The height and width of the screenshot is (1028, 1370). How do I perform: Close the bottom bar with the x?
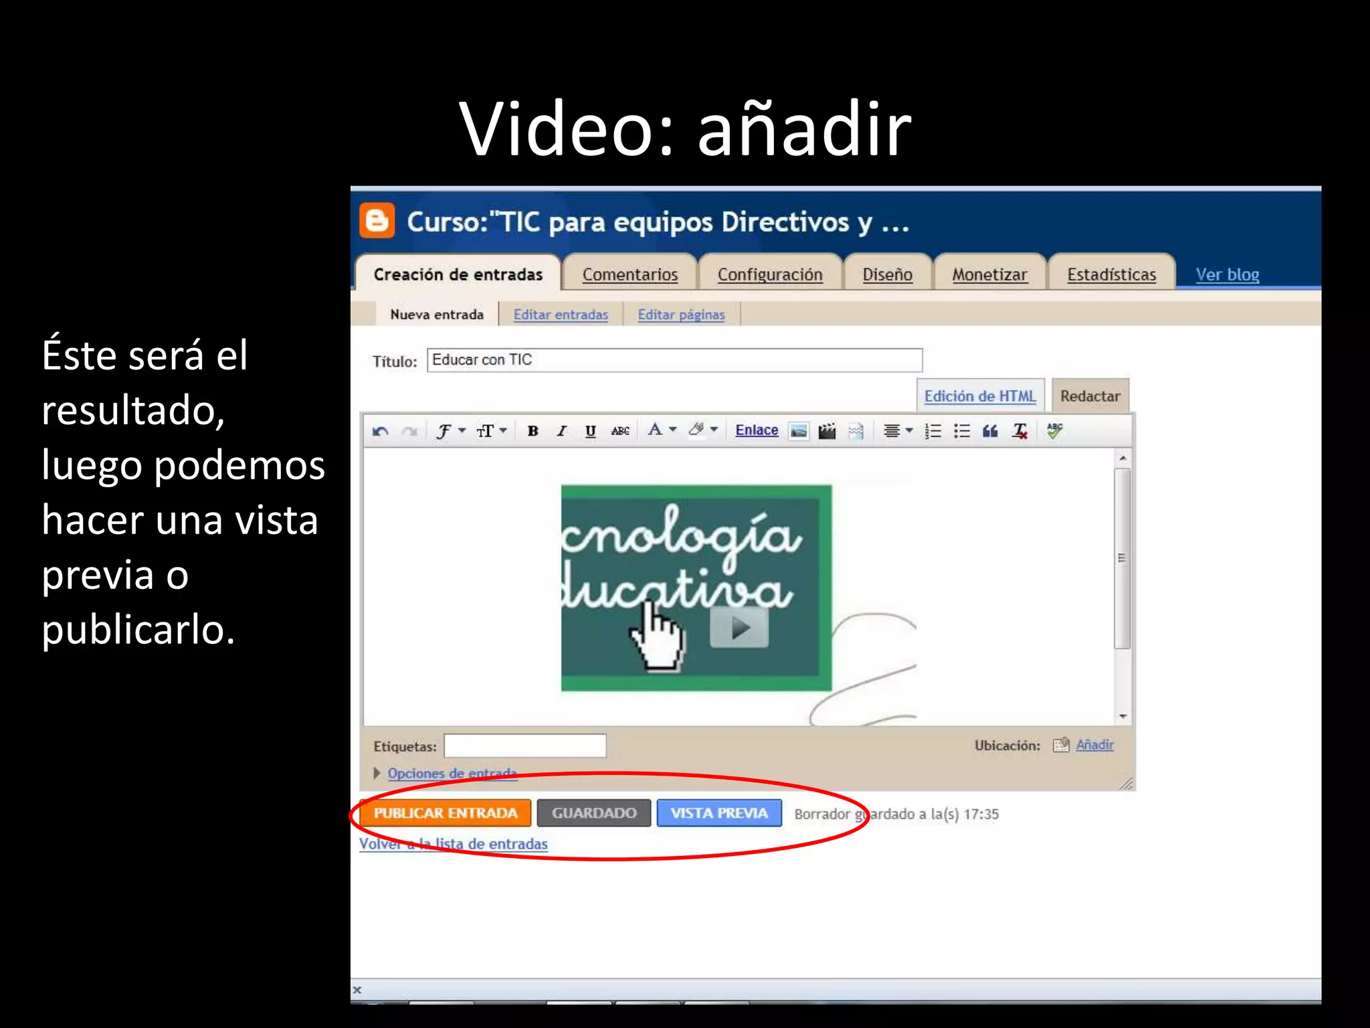point(357,989)
